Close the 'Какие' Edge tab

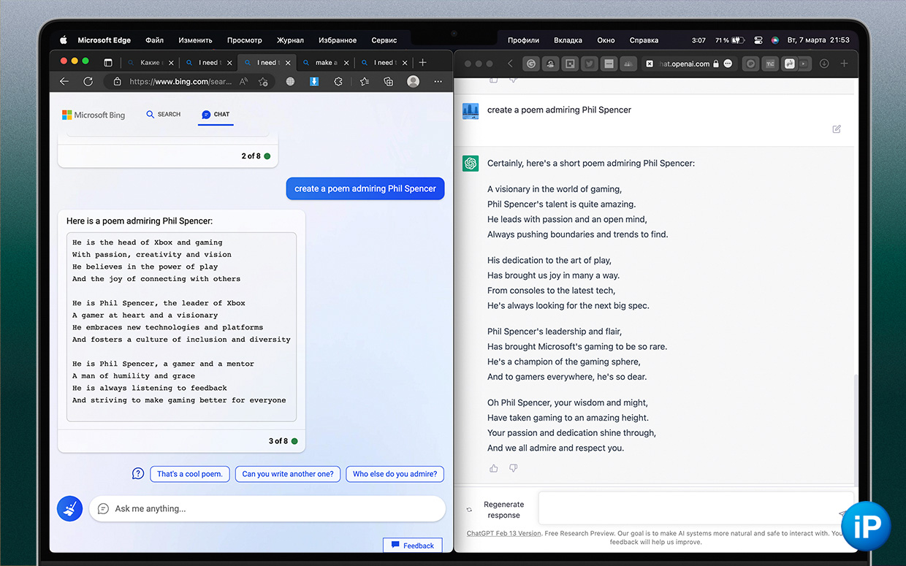(x=170, y=63)
